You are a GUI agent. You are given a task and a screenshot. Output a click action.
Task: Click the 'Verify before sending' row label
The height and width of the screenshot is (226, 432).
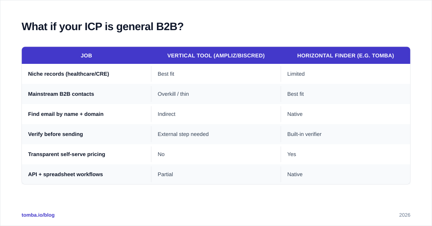[x=55, y=134]
